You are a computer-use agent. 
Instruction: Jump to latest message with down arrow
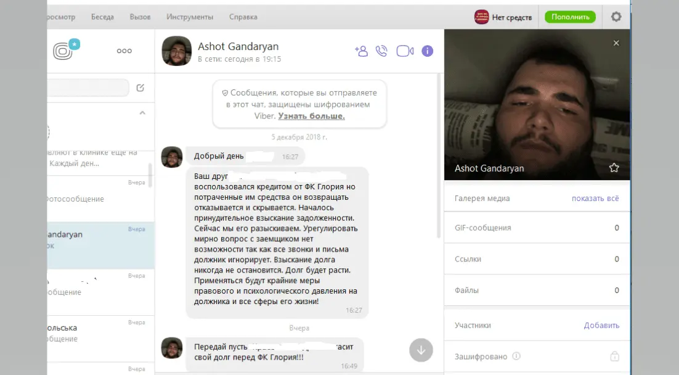[421, 350]
